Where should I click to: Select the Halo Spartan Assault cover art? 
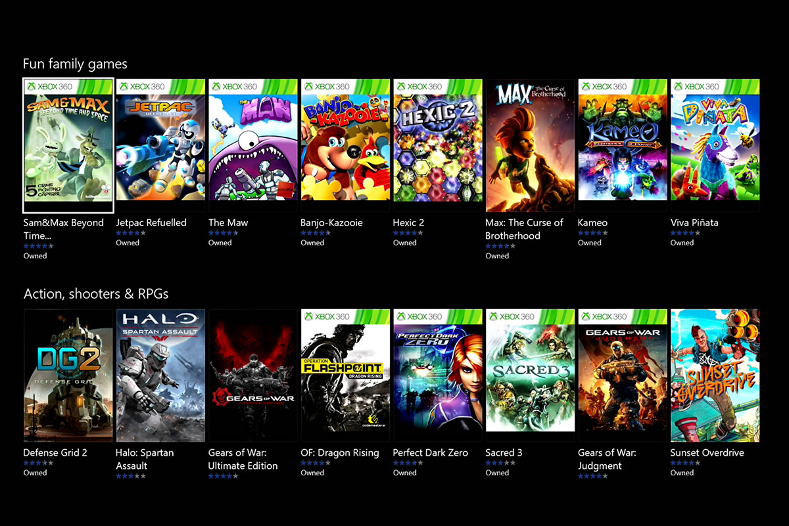coord(160,375)
